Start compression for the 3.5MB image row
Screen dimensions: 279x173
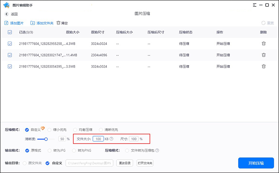[x=223, y=66]
